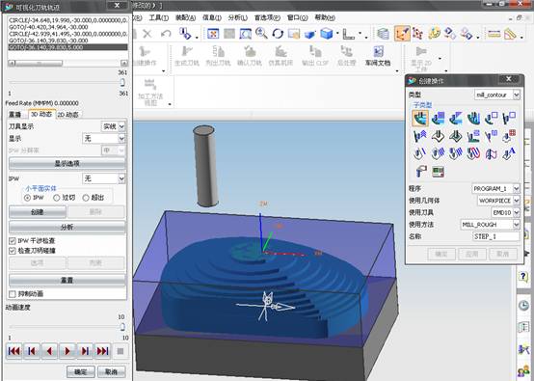Screen dimensions: 534x381
Task: Select the Contour Text subtype icon
Action: pyautogui.click(x=509, y=153)
